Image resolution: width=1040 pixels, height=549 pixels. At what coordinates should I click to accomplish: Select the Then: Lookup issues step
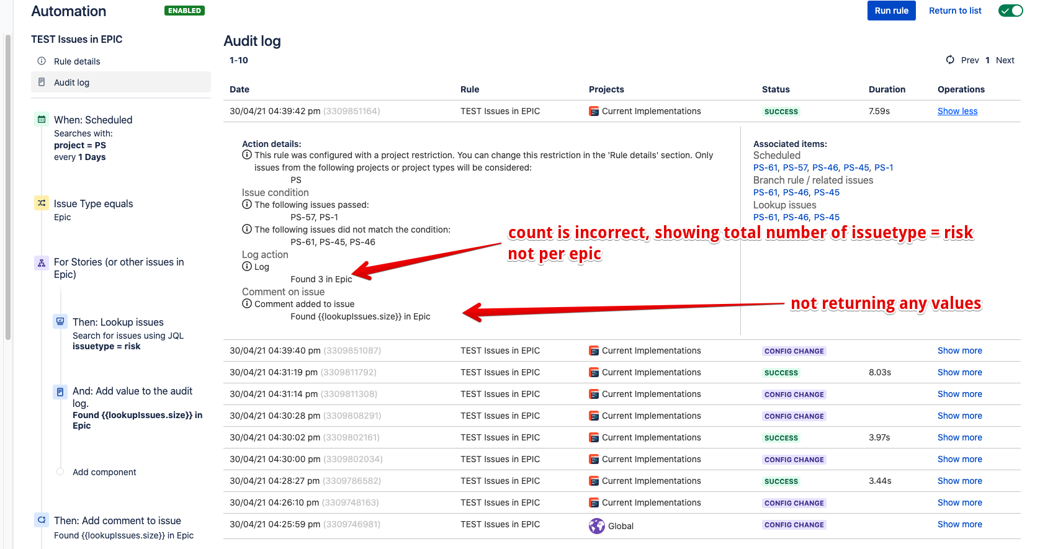pyautogui.click(x=118, y=322)
